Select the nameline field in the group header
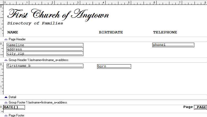 (x=45, y=45)
